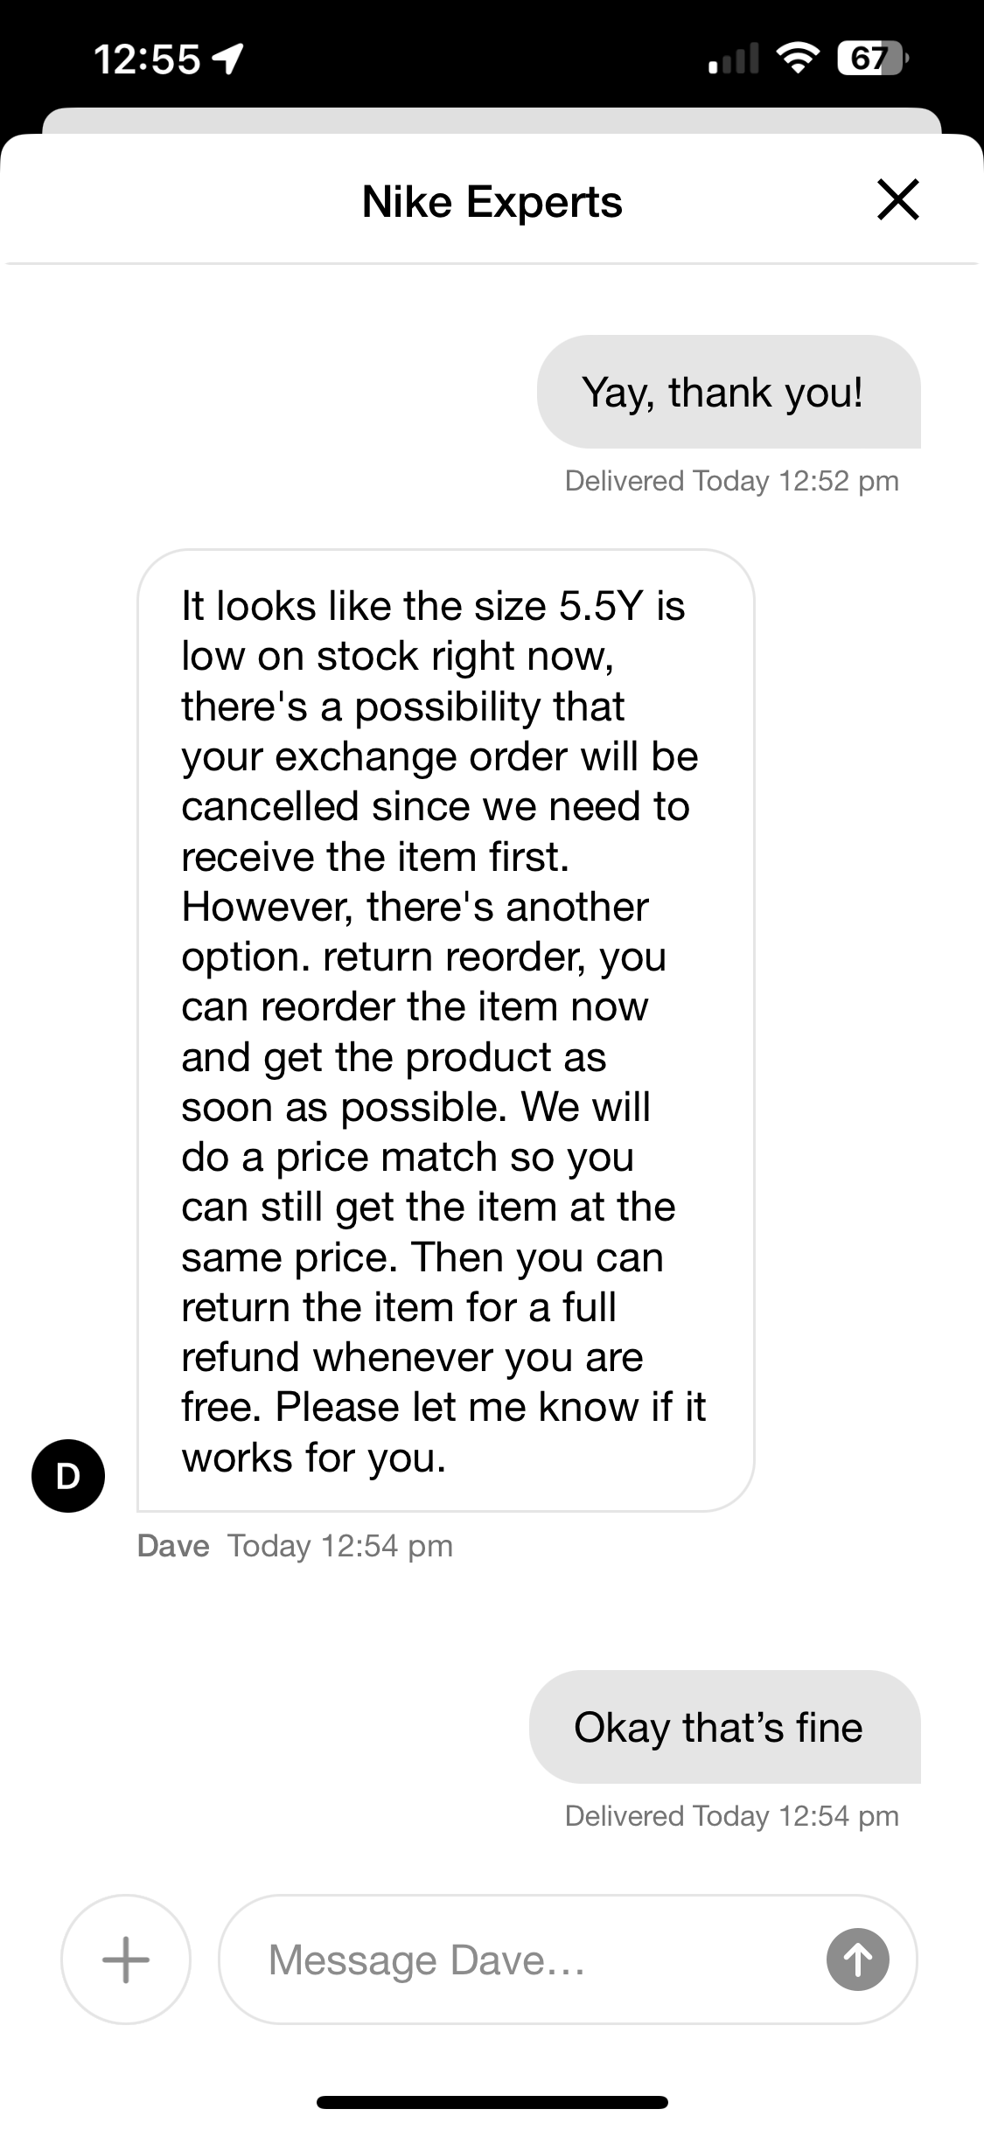Screen dimensions: 984x2130
Task: Tap the gray background sheet behind chat
Action: [492, 120]
